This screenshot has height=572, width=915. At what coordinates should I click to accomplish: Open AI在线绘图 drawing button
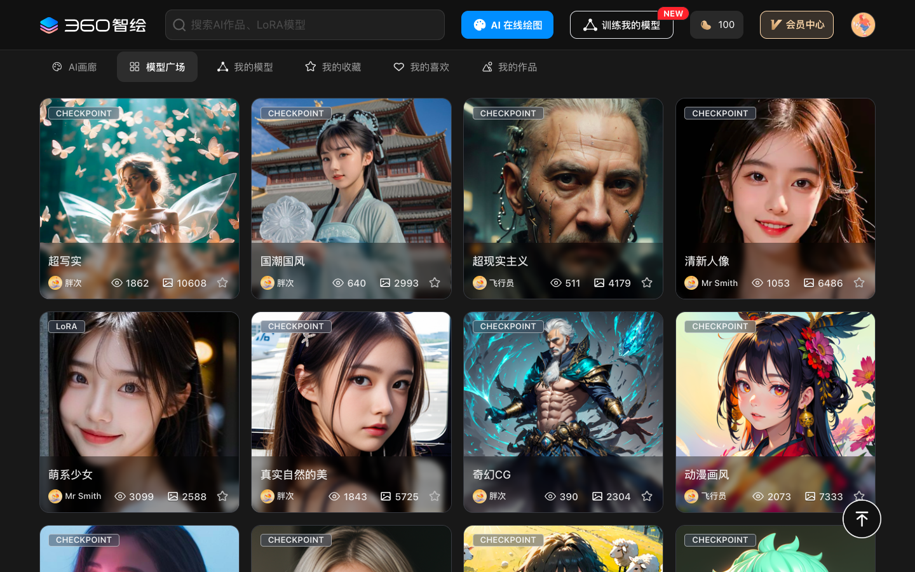507,25
